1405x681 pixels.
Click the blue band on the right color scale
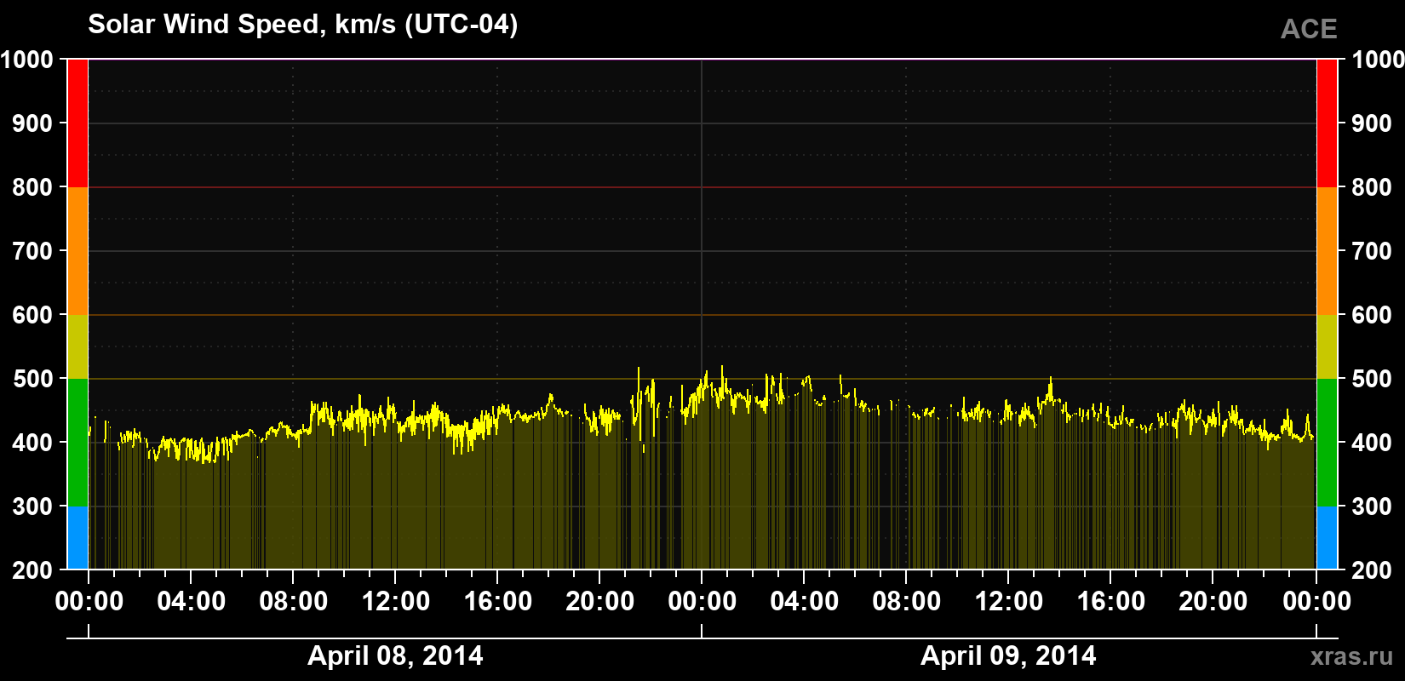click(x=1327, y=538)
